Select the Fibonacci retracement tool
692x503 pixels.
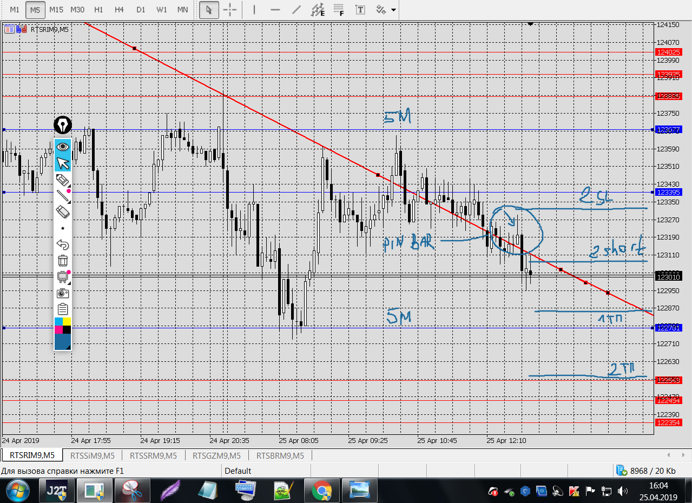[x=339, y=10]
